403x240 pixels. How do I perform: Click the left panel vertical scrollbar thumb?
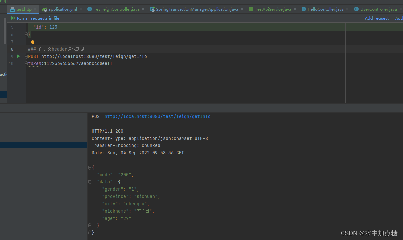pos(5,31)
